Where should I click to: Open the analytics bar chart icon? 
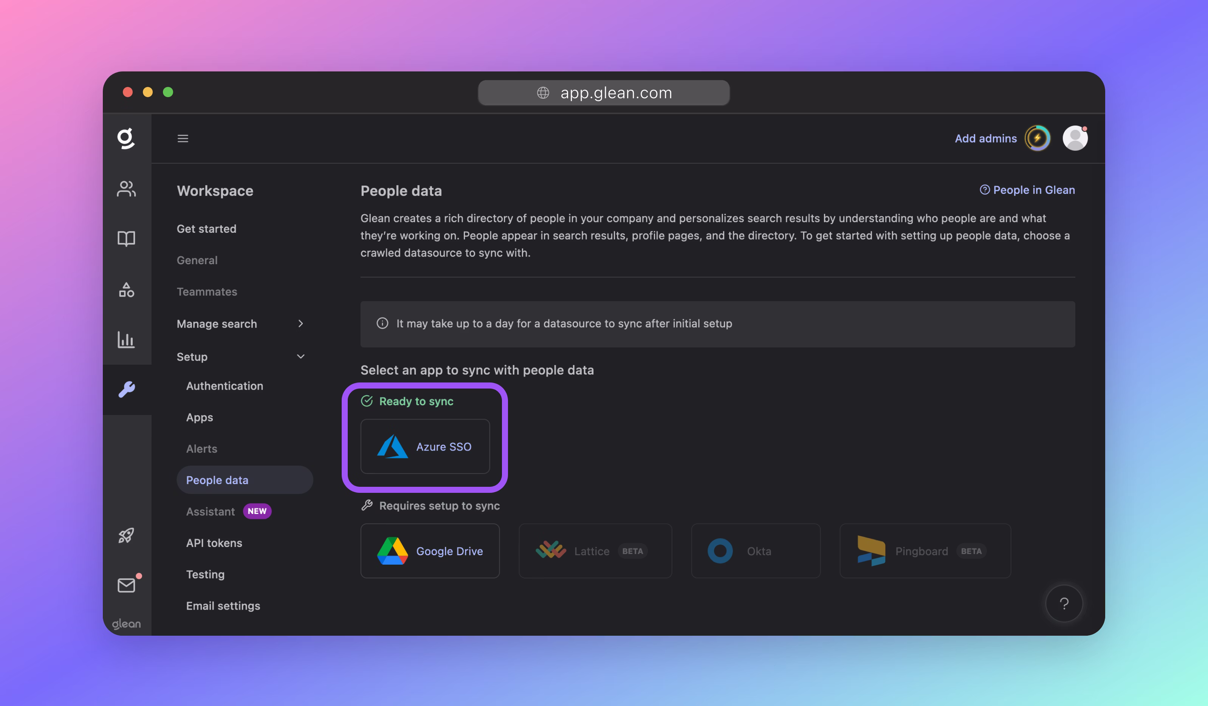point(127,340)
